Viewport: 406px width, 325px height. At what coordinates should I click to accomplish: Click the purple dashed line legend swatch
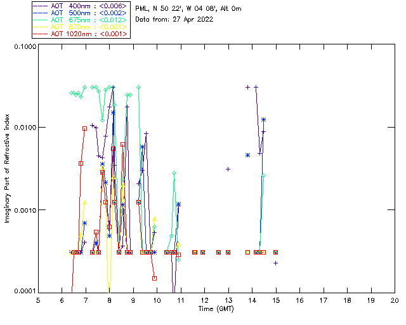point(41,6)
